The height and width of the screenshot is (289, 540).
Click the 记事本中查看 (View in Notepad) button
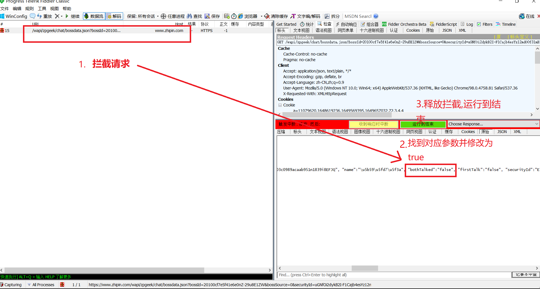point(526,275)
